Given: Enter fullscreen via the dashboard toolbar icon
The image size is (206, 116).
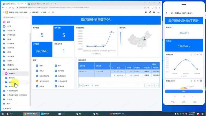Looking at the screenshot, I should point(53,12).
